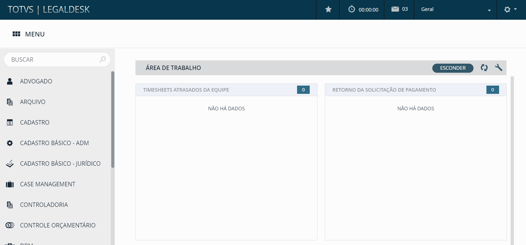Expand the settings gear dropdown arrow
Viewport: 526px width, 245px height.
tap(515, 9)
